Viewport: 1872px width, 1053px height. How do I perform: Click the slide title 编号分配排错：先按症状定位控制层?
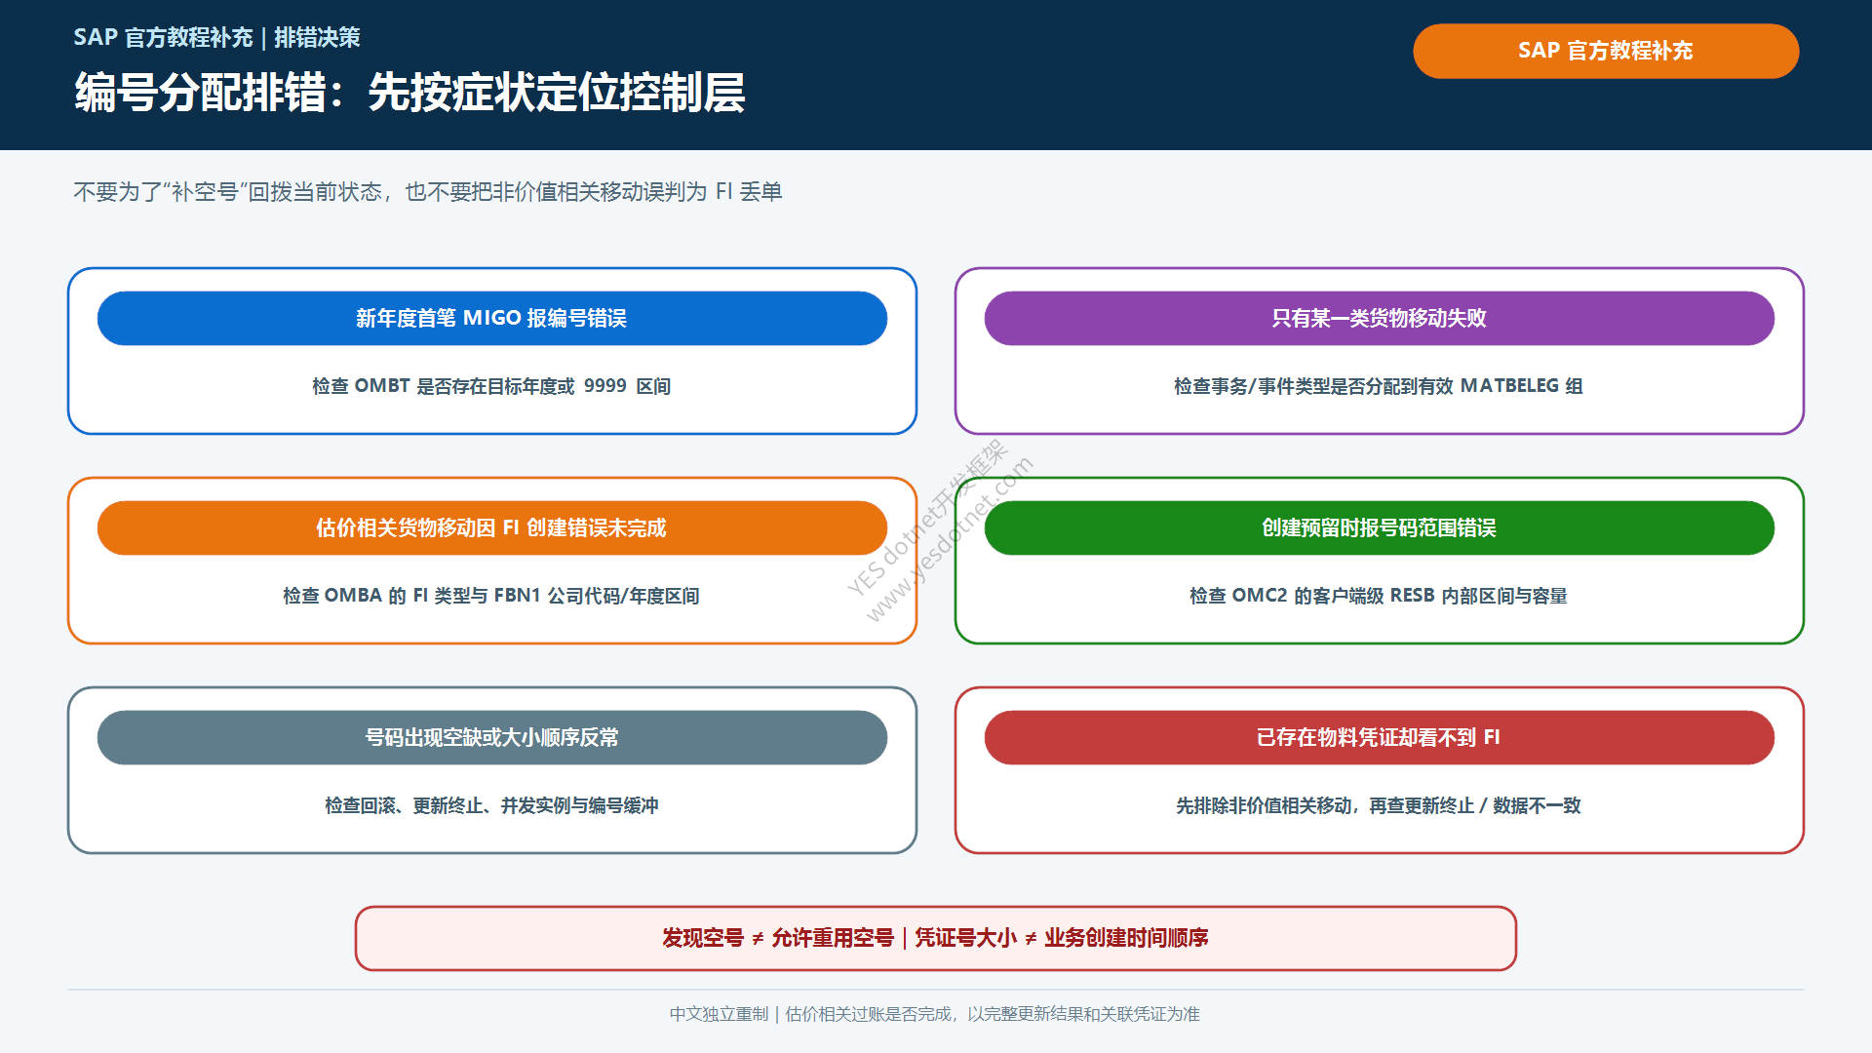409,93
